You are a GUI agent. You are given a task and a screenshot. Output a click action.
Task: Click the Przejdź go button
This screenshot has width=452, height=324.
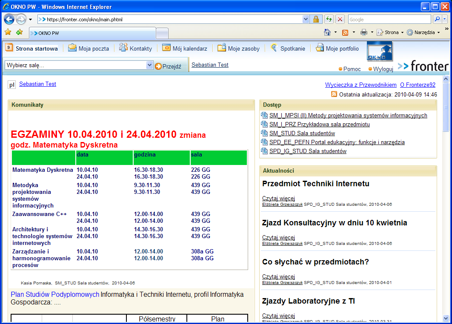point(168,66)
